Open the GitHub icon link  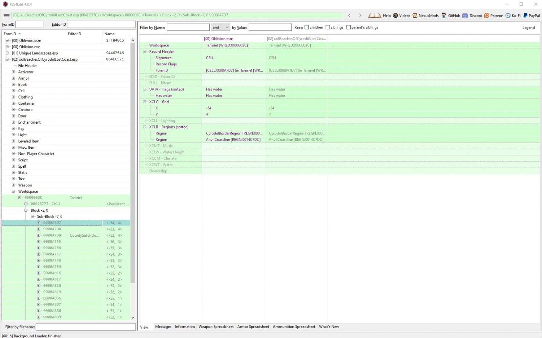point(444,16)
